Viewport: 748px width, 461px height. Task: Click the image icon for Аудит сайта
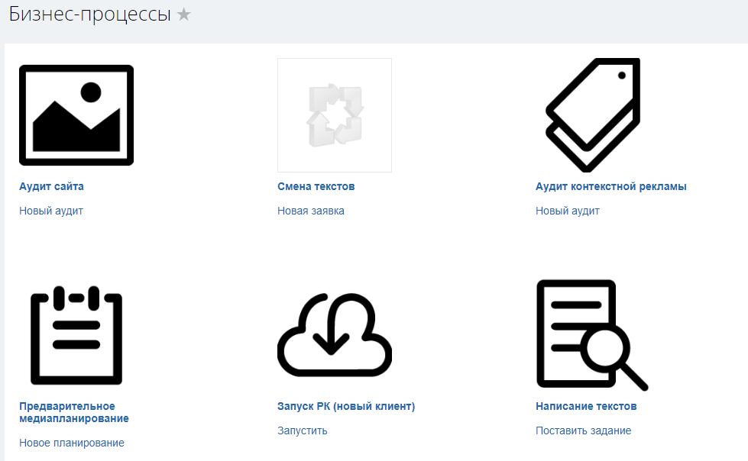point(76,115)
